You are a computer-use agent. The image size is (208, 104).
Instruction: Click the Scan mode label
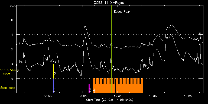click(x=8, y=88)
